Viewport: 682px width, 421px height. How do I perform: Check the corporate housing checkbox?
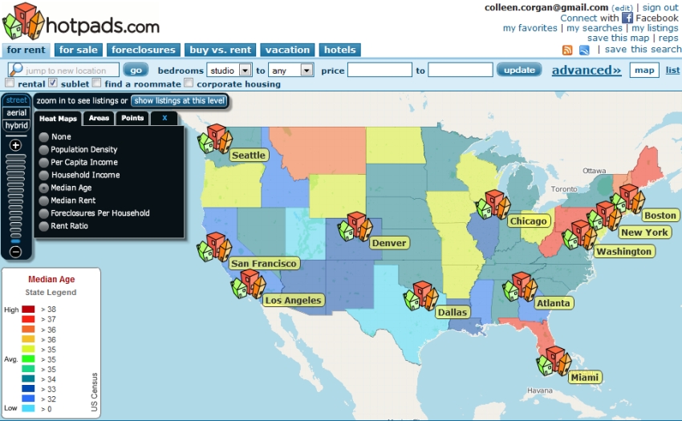[189, 83]
